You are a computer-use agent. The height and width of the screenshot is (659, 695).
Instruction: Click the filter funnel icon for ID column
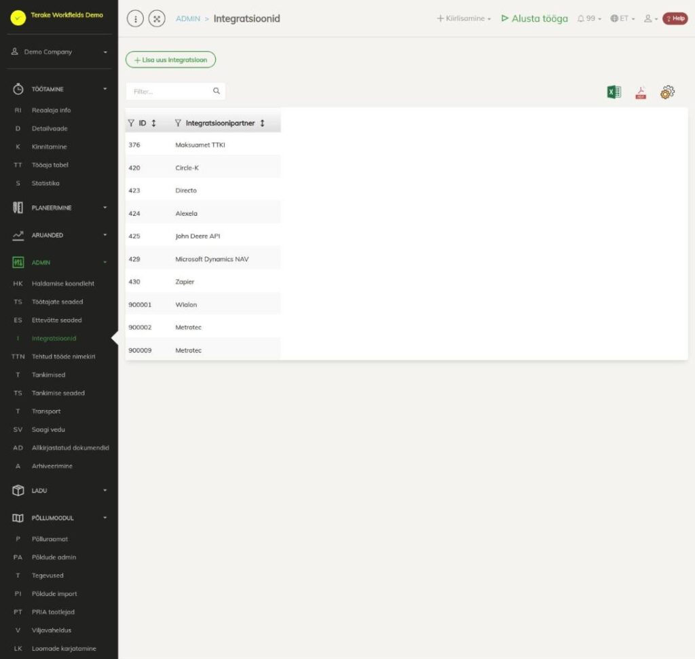[131, 124]
